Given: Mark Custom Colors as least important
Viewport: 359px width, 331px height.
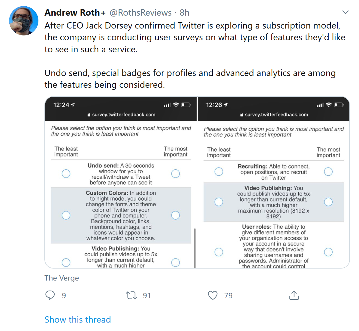Looking at the screenshot, I should point(66,215).
